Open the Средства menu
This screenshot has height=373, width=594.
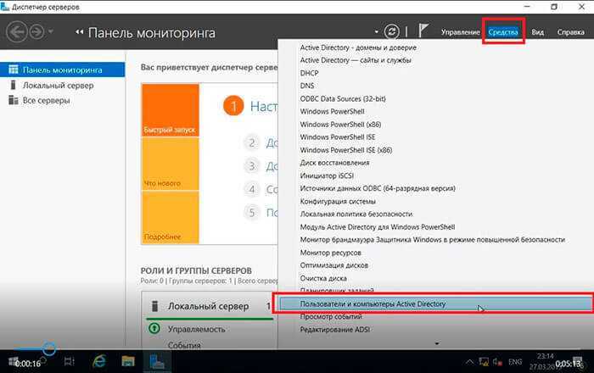pyautogui.click(x=503, y=32)
